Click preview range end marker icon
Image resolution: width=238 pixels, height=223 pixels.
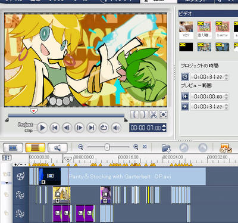pyautogui.click(x=185, y=107)
